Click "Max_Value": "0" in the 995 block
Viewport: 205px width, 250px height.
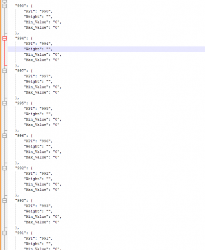(x=42, y=125)
